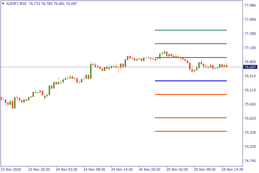Select the blue horizontal pivot line

pyautogui.click(x=191, y=81)
